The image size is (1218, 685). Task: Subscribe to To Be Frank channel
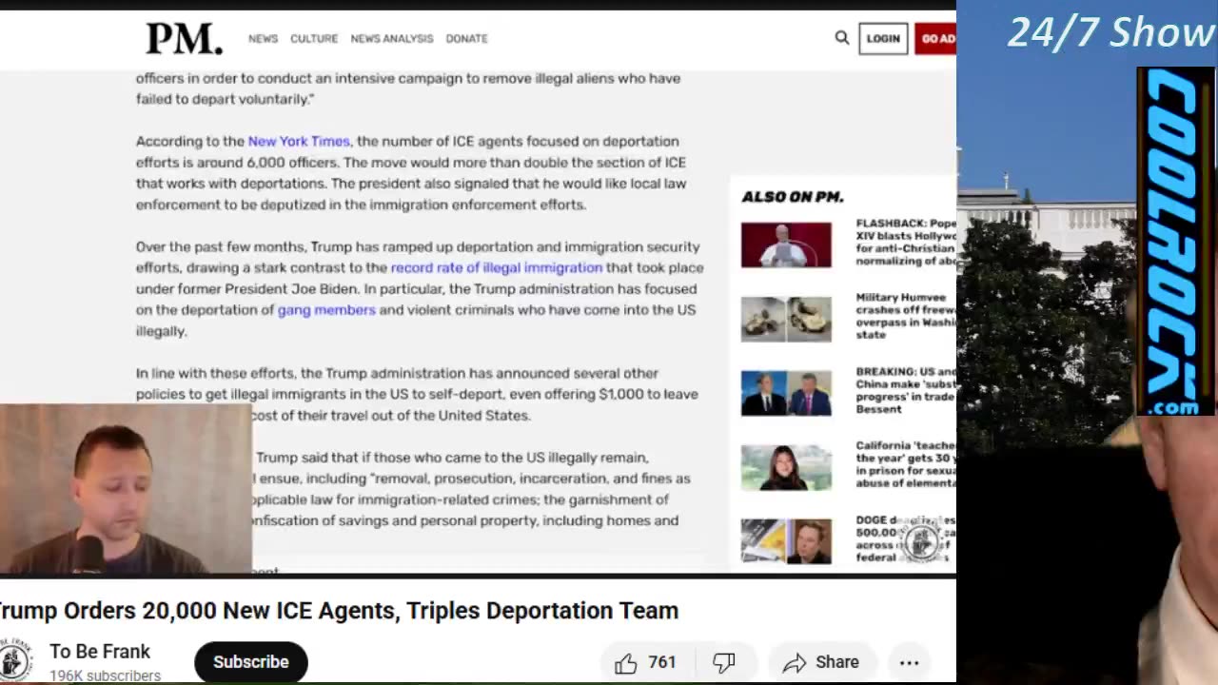point(250,662)
